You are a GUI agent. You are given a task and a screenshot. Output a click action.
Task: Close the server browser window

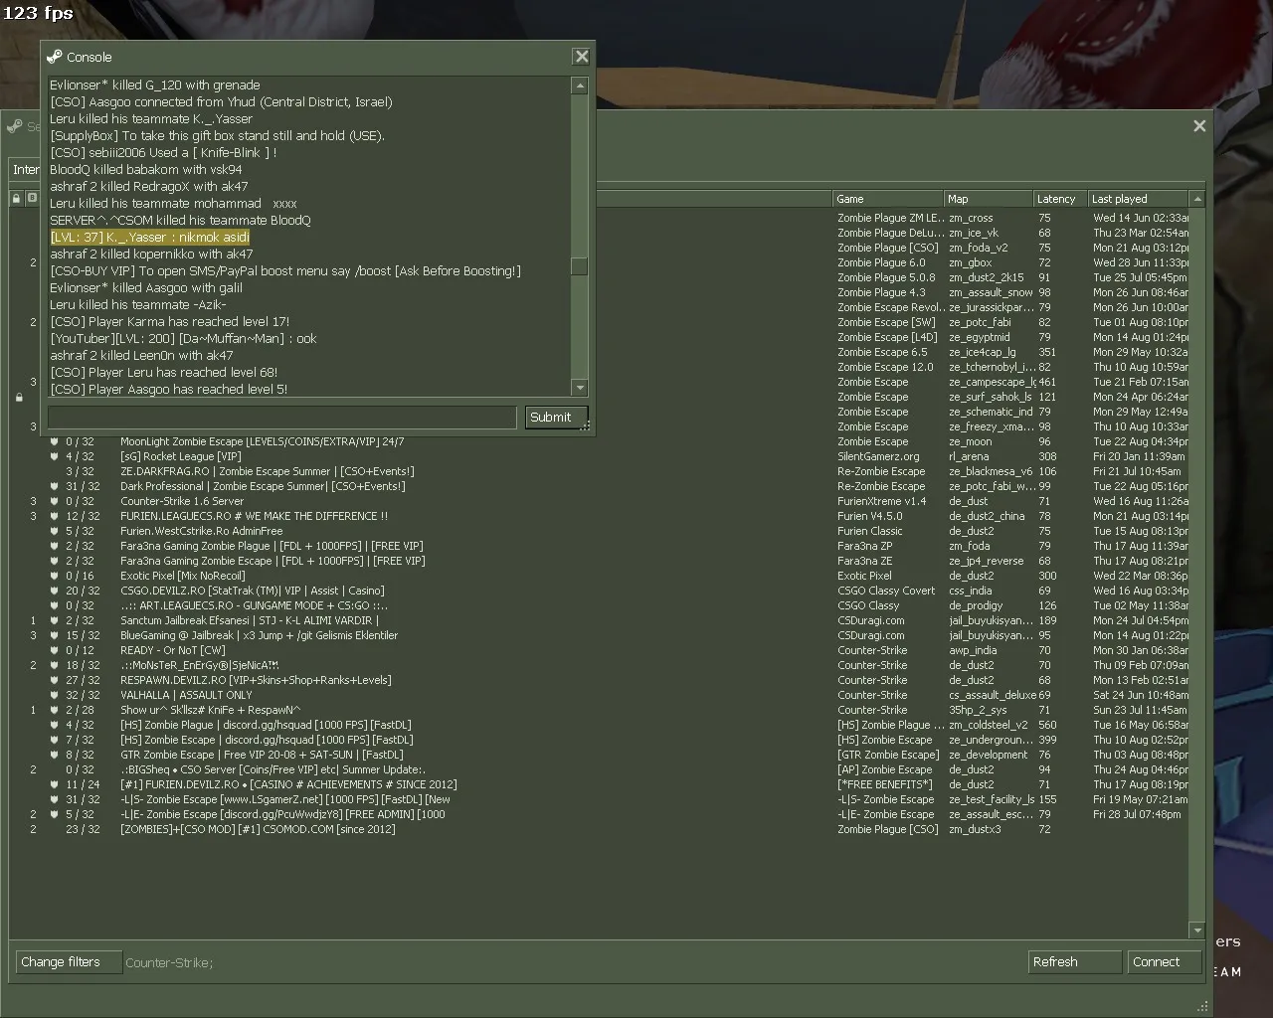click(x=1199, y=125)
